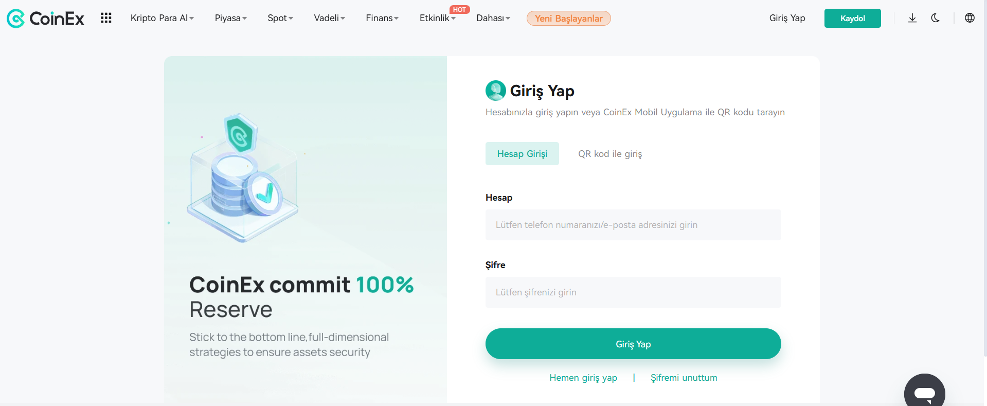Open the apps grid menu icon
Image resolution: width=987 pixels, height=406 pixels.
point(106,18)
